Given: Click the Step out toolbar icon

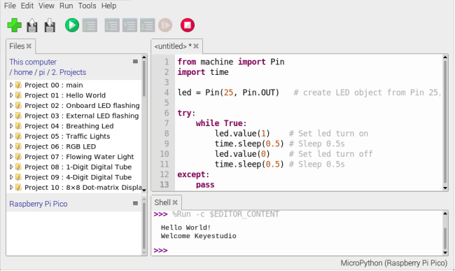Looking at the screenshot, I should (x=148, y=25).
